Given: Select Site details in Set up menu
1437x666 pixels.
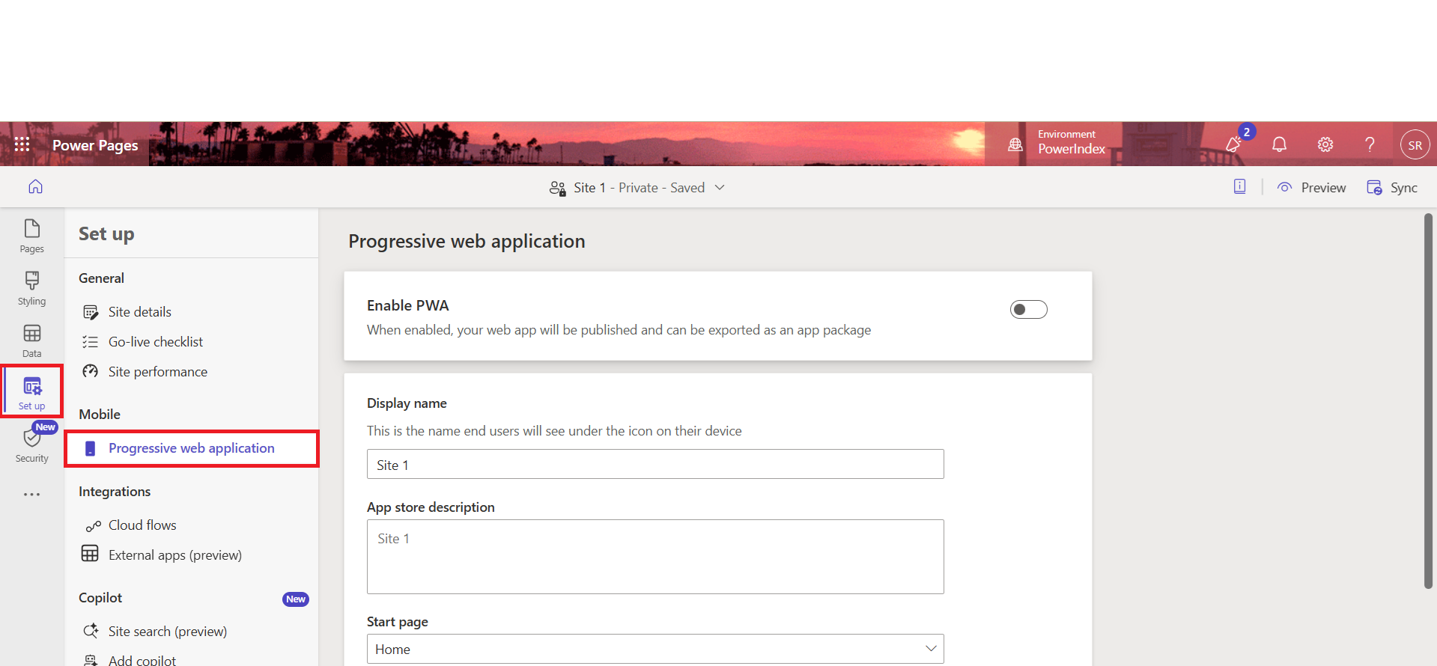Looking at the screenshot, I should 140,312.
